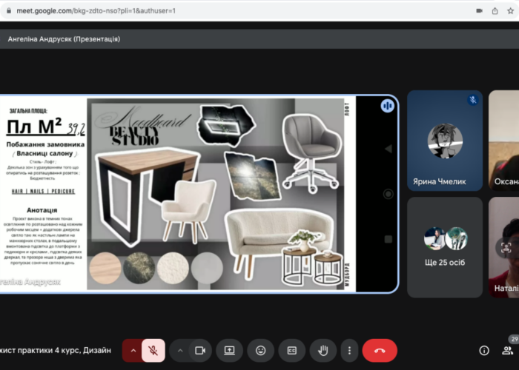Viewport: 519px width, 370px height.
Task: Click the browser camera permission icon
Action: 479,11
